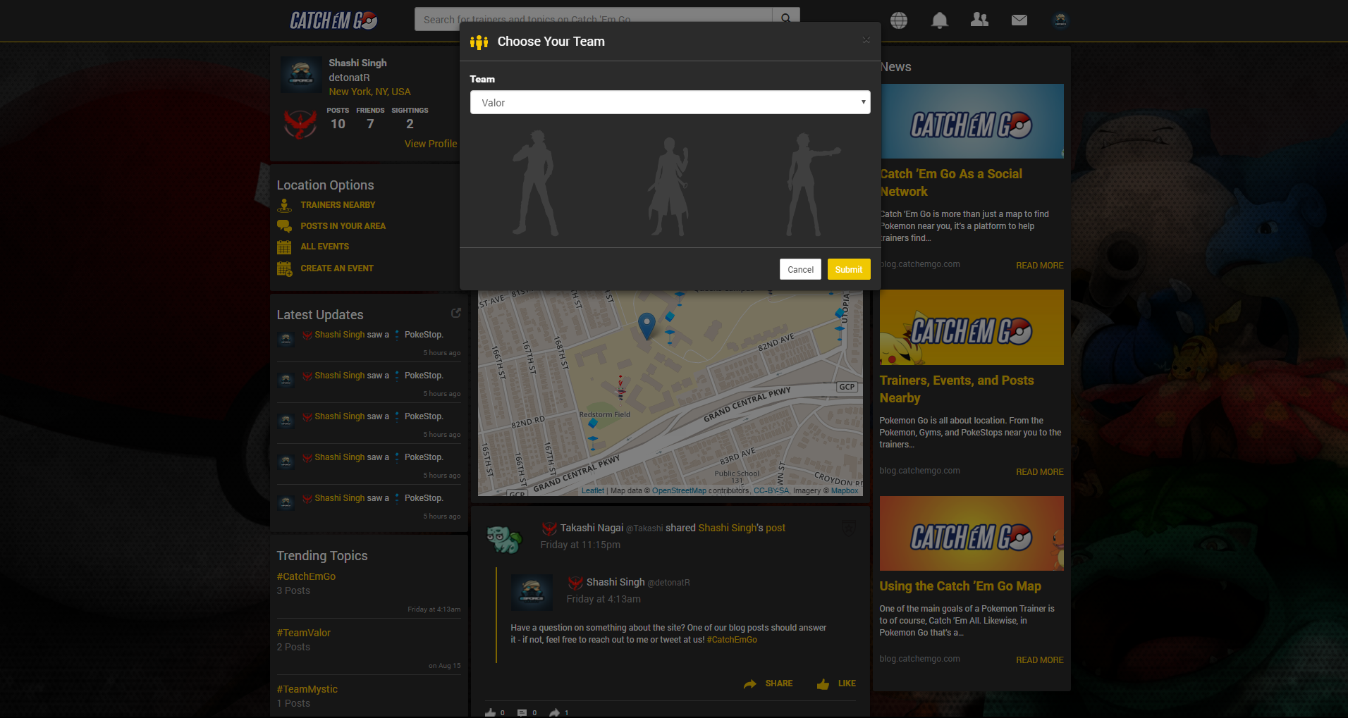This screenshot has width=1348, height=718.
Task: Click the thumbs-up count icon at post bottom
Action: 490,712
